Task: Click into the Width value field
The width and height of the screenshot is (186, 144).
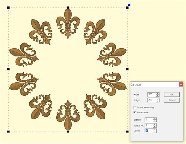Action: coord(152,95)
